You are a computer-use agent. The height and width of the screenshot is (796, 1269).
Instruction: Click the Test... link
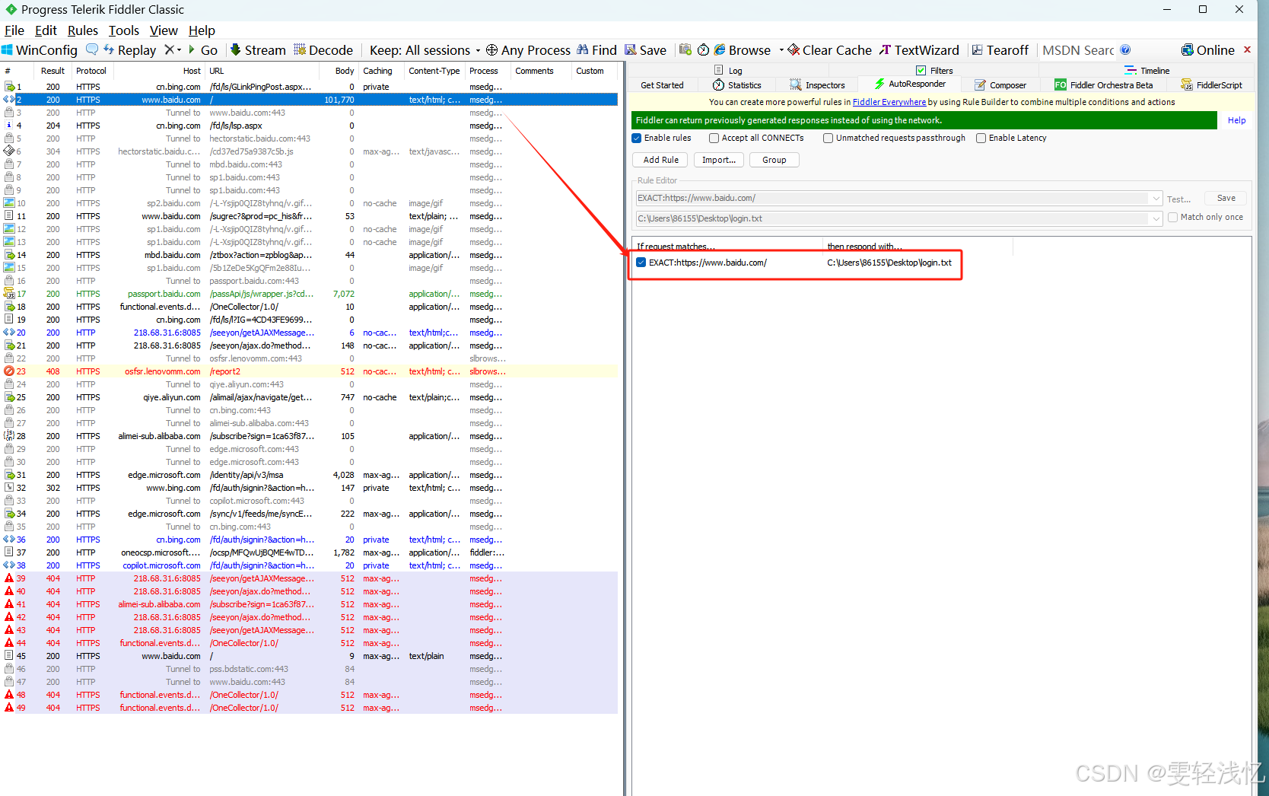click(x=1178, y=199)
